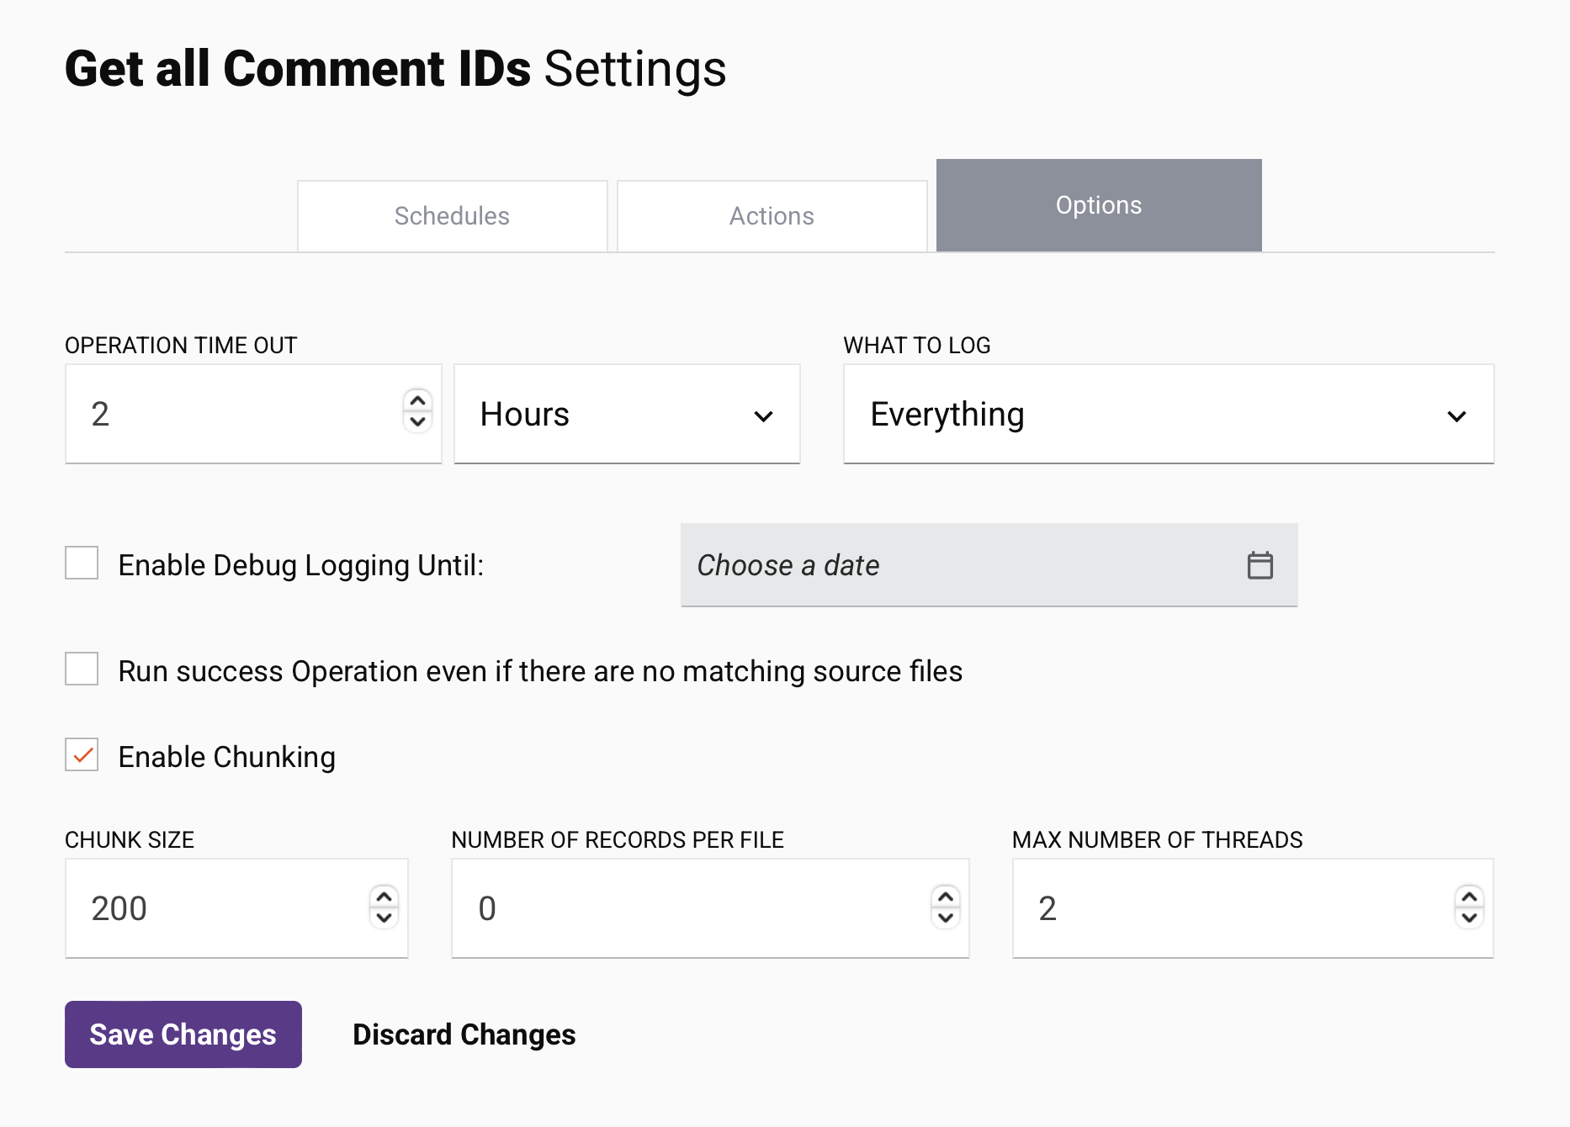Viewport: 1570px width, 1127px height.
Task: Open the Choose a date calendar icon
Action: [x=1260, y=565]
